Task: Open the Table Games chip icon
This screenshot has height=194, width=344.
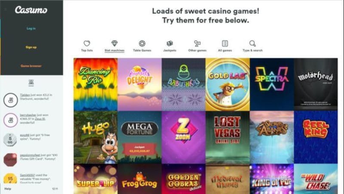Action: tap(142, 43)
